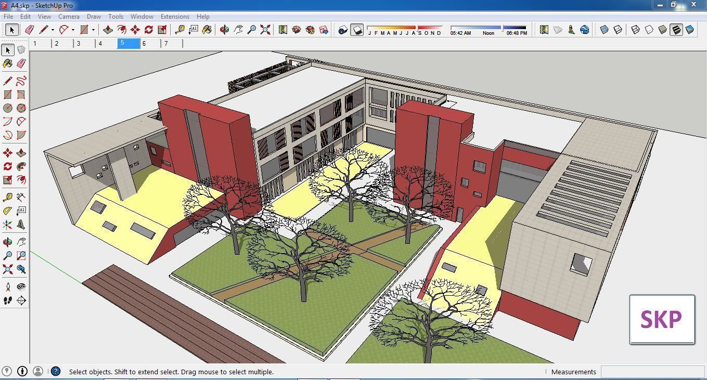Screen dimensions: 707x380
Task: Select the Text label tool in top toolbar
Action: (193, 30)
